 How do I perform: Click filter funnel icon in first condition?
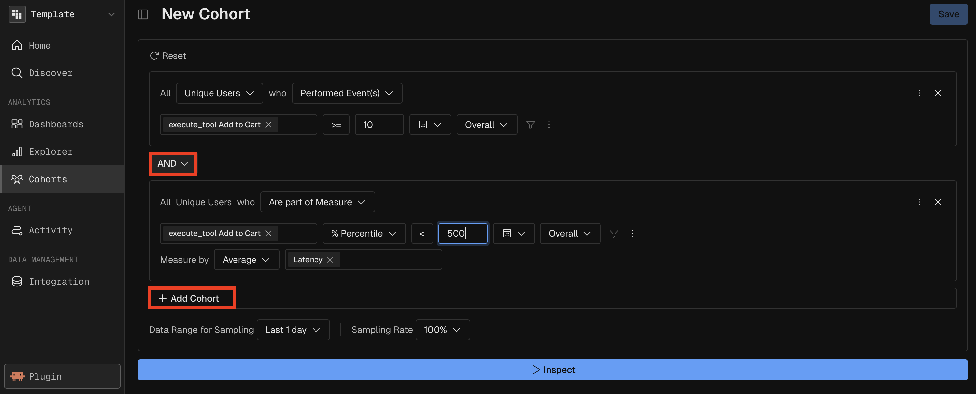click(x=530, y=125)
